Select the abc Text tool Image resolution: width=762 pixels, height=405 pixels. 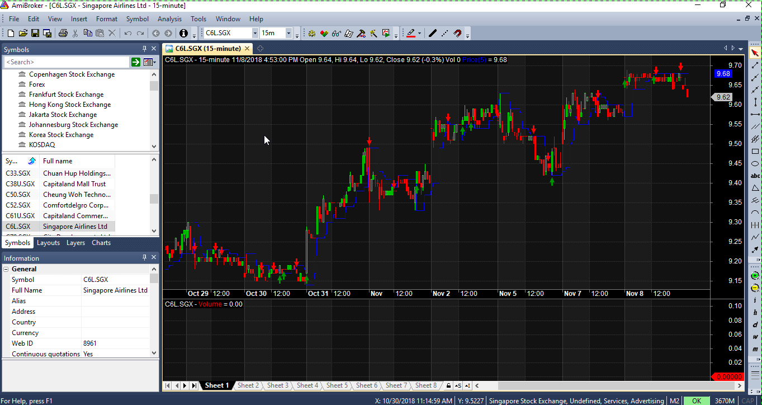pyautogui.click(x=755, y=176)
